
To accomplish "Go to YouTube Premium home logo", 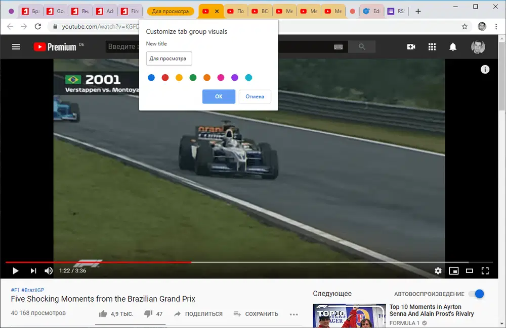I will [x=55, y=47].
